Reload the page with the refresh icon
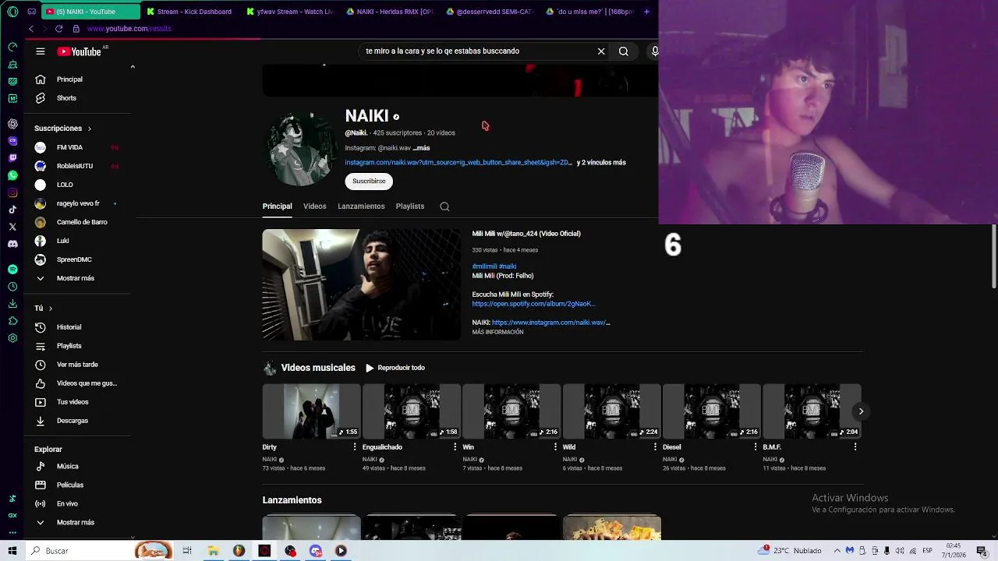 click(x=58, y=29)
